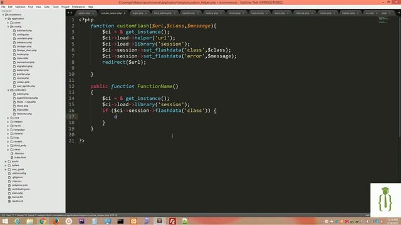
Task: Click the tab scroll arrows at left of tab bar
Action: pos(70,12)
